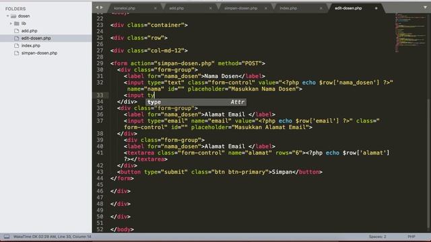
Task: Click the WakaTime status text
Action: [x=53, y=237]
